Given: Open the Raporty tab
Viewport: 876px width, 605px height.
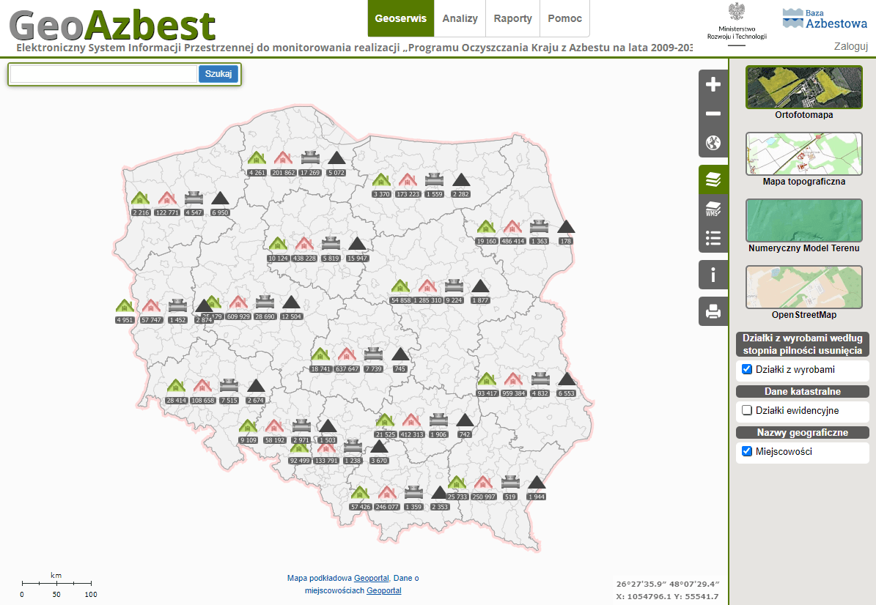Looking at the screenshot, I should [x=512, y=18].
